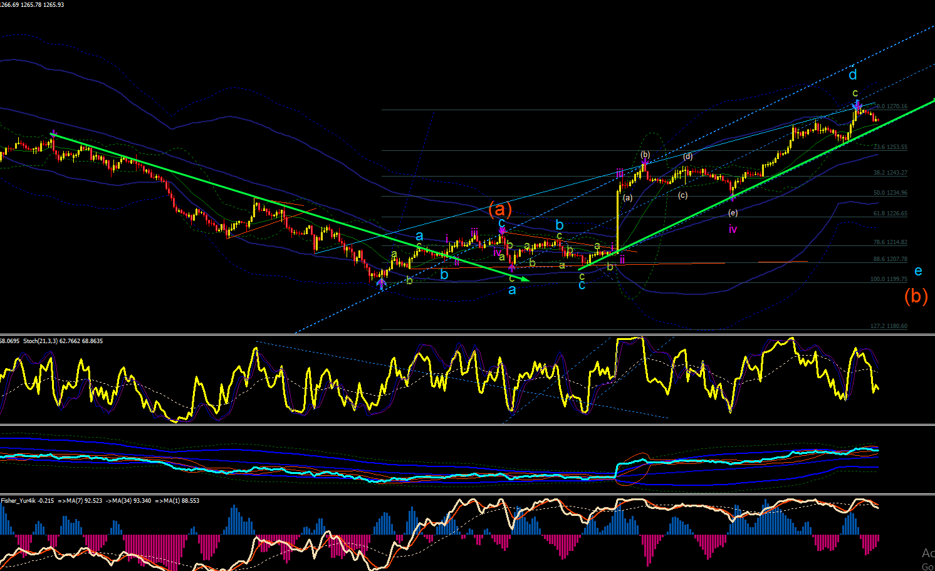The height and width of the screenshot is (571, 935).
Task: Select the white (d) wave label
Action: [x=687, y=156]
